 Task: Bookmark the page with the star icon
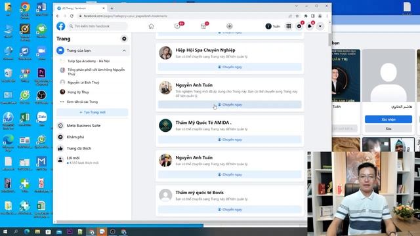point(297,16)
